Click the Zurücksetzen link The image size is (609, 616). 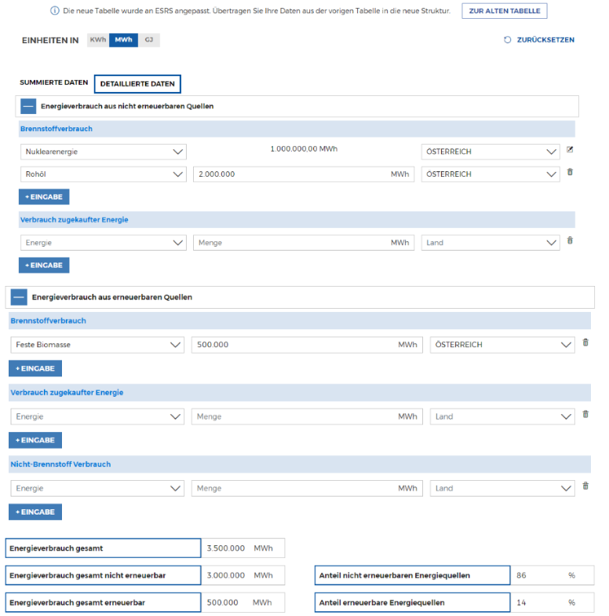pyautogui.click(x=545, y=39)
